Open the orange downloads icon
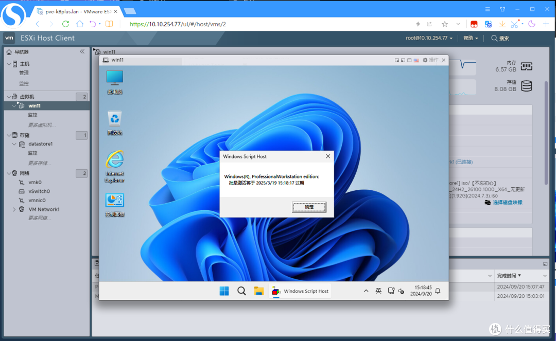This screenshot has width=556, height=341. 502,24
